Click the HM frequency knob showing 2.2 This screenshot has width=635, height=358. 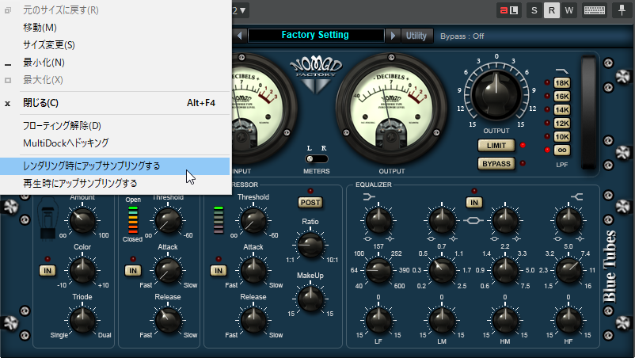[x=505, y=270]
